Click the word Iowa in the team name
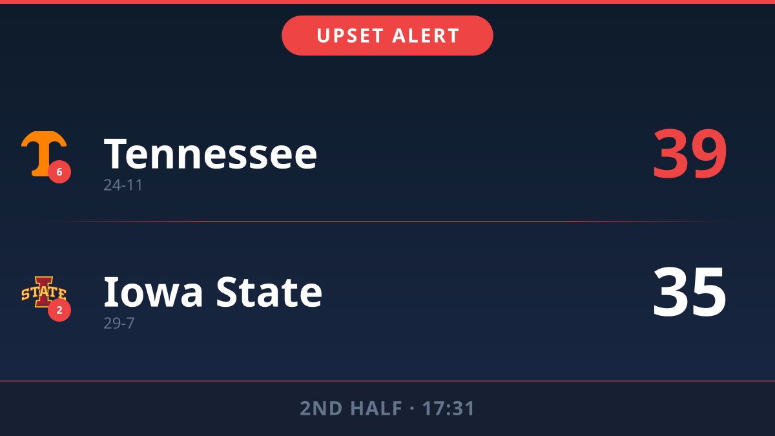This screenshot has width=775, height=436. click(x=154, y=292)
